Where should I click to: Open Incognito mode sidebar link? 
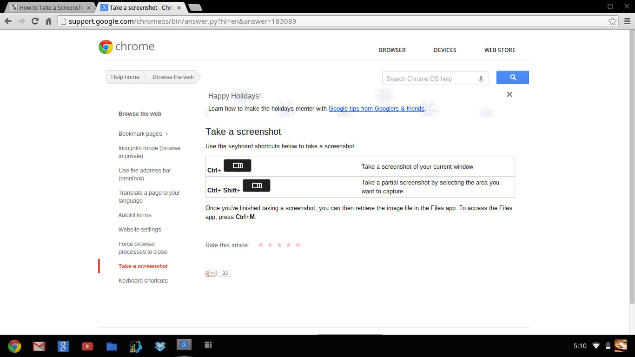[149, 152]
